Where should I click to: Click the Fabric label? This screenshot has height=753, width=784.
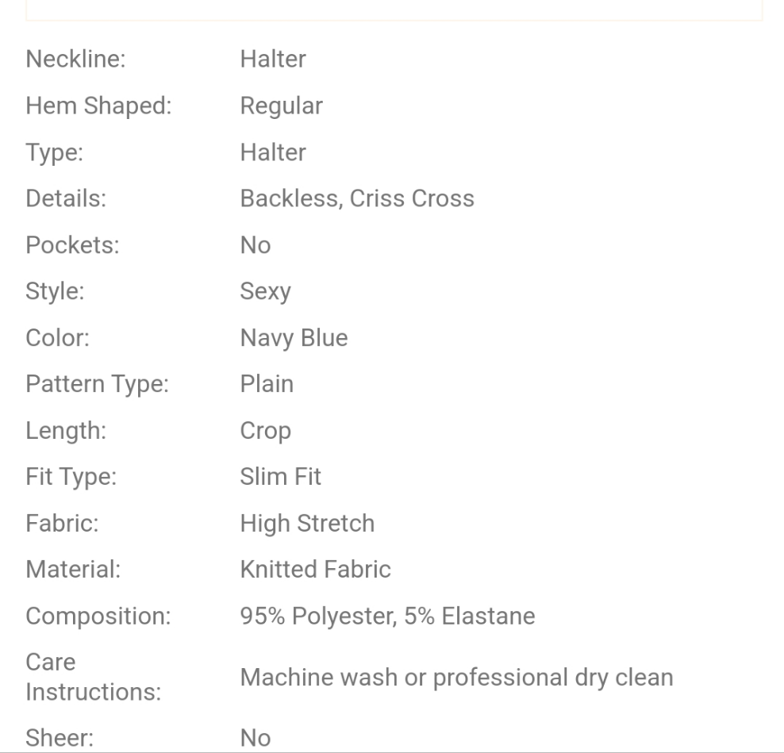62,524
